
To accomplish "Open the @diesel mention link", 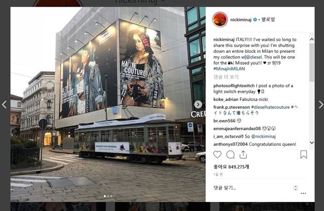I will (x=254, y=57).
